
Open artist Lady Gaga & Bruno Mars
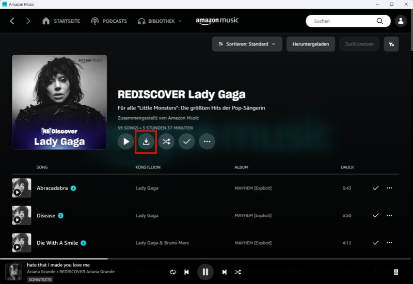(x=162, y=243)
